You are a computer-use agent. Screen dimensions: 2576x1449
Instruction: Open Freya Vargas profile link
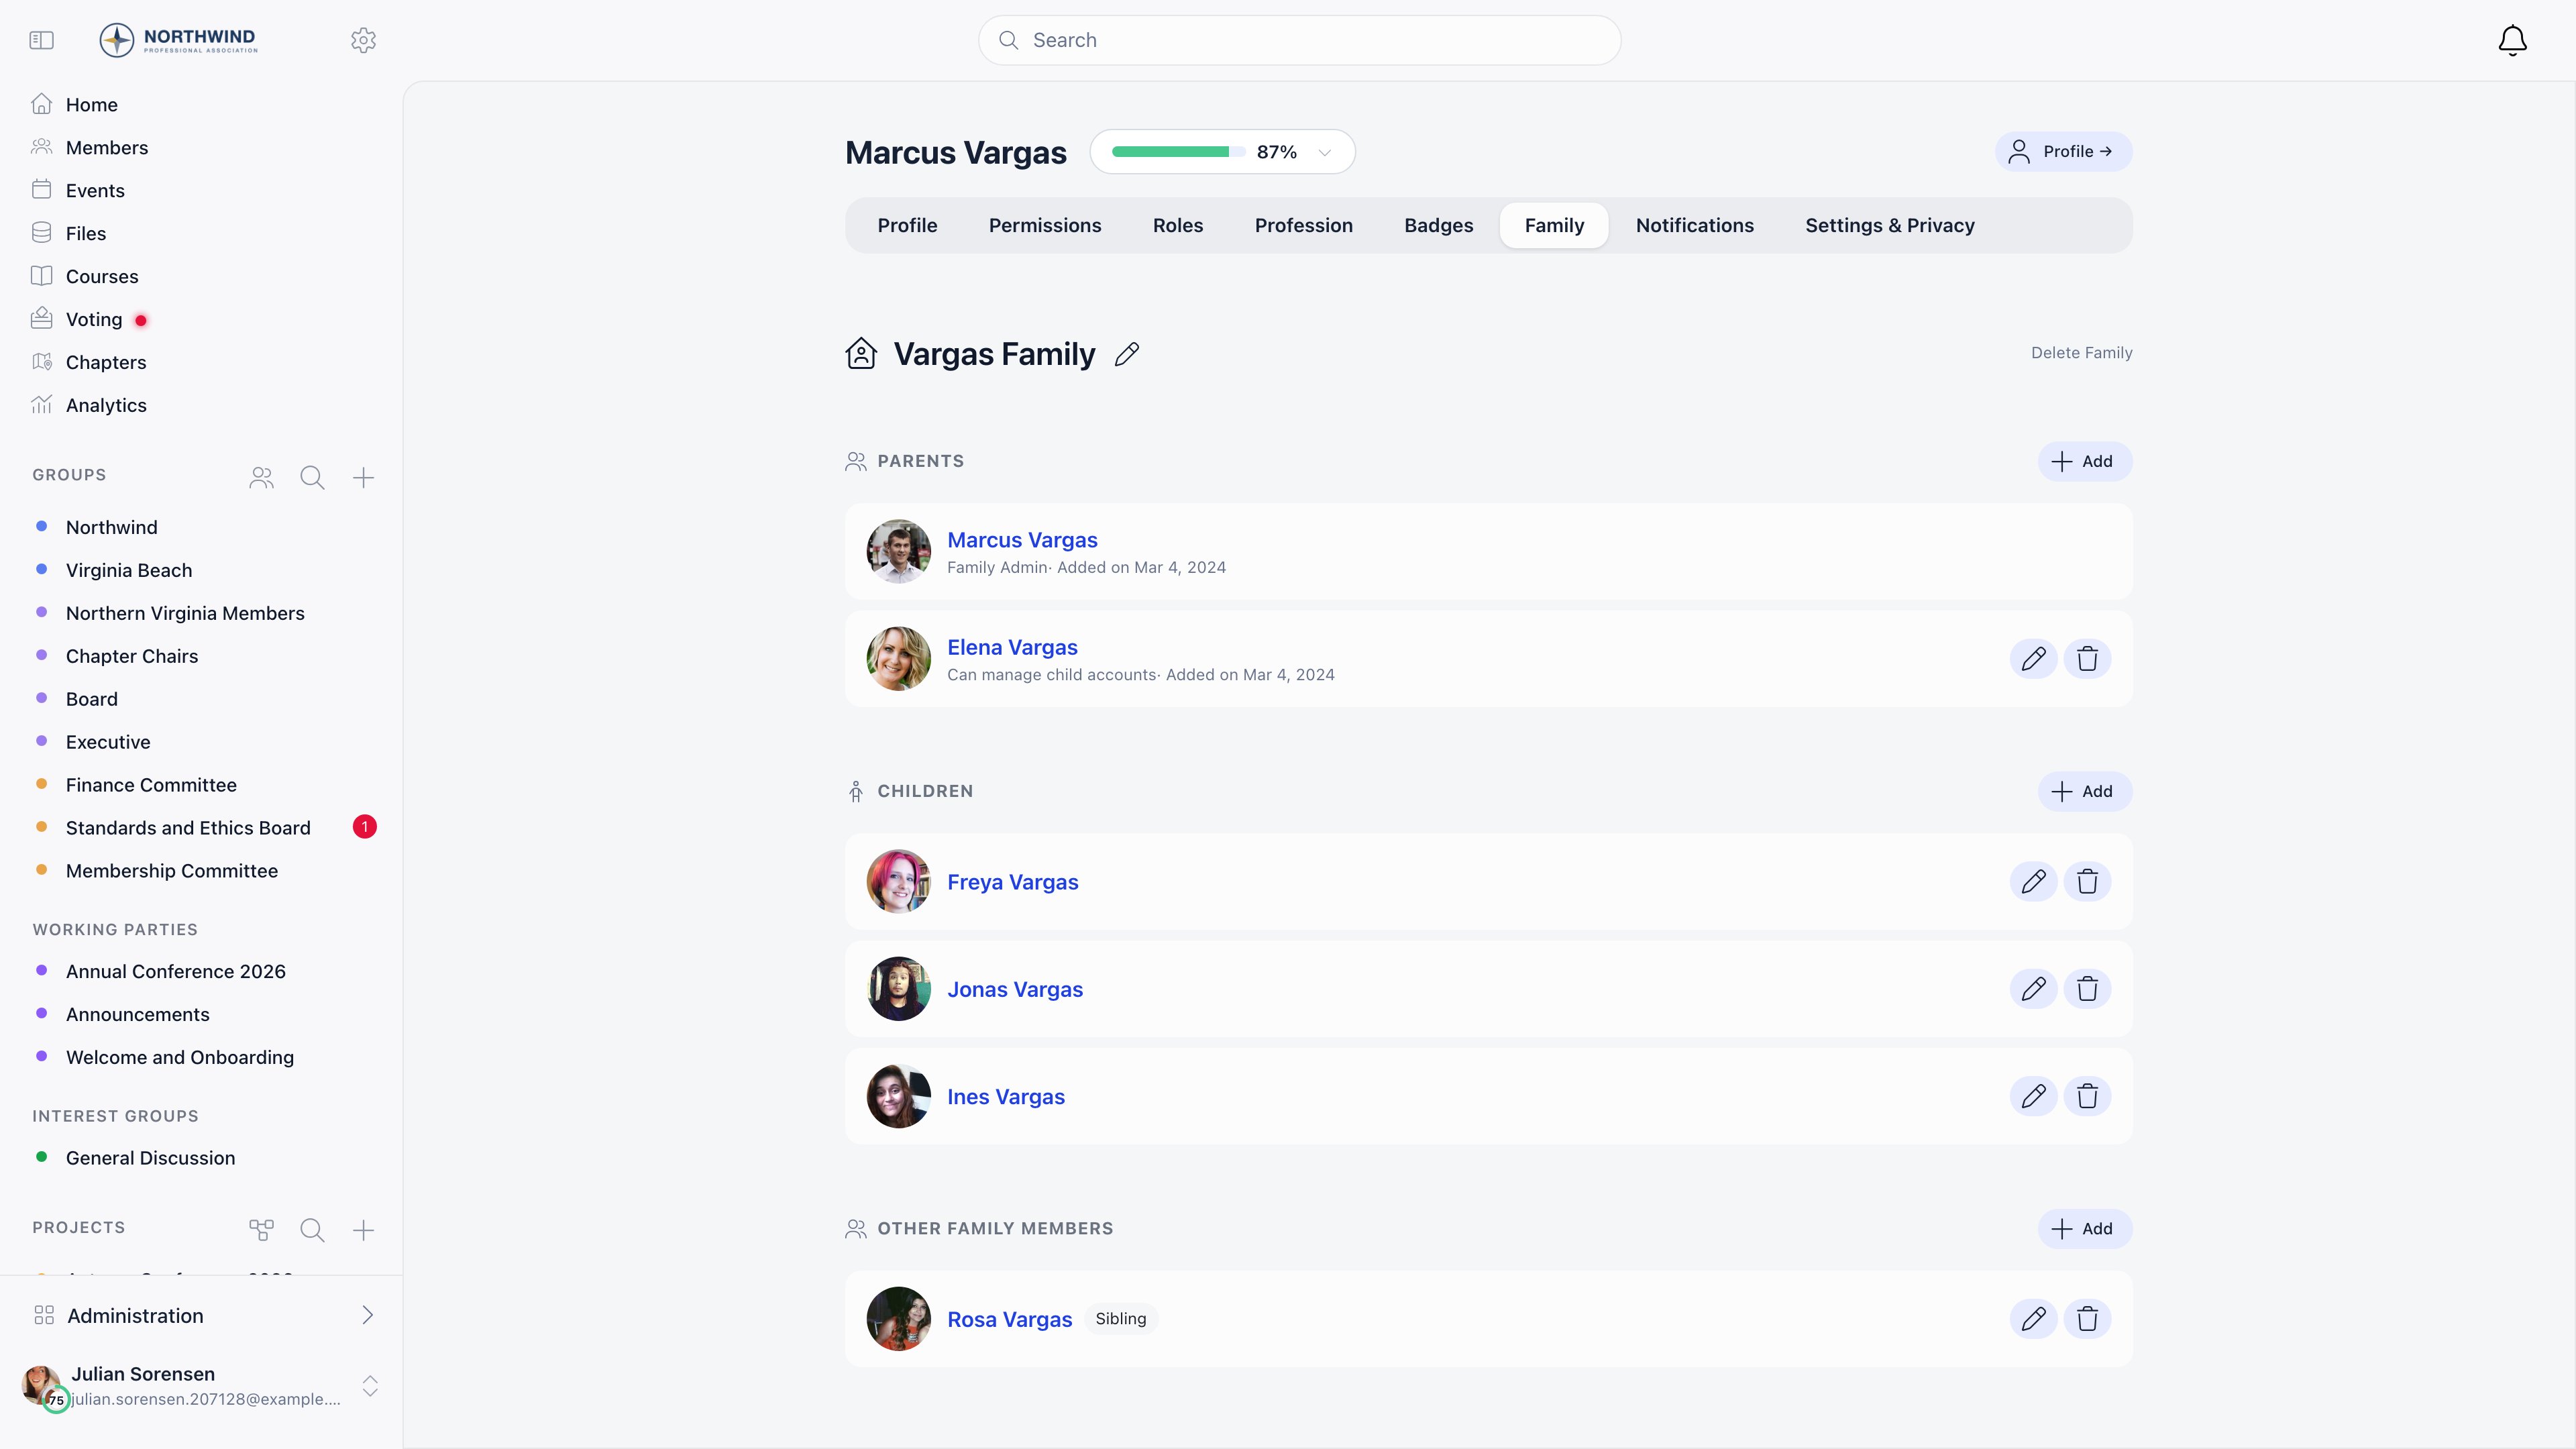coord(1012,882)
